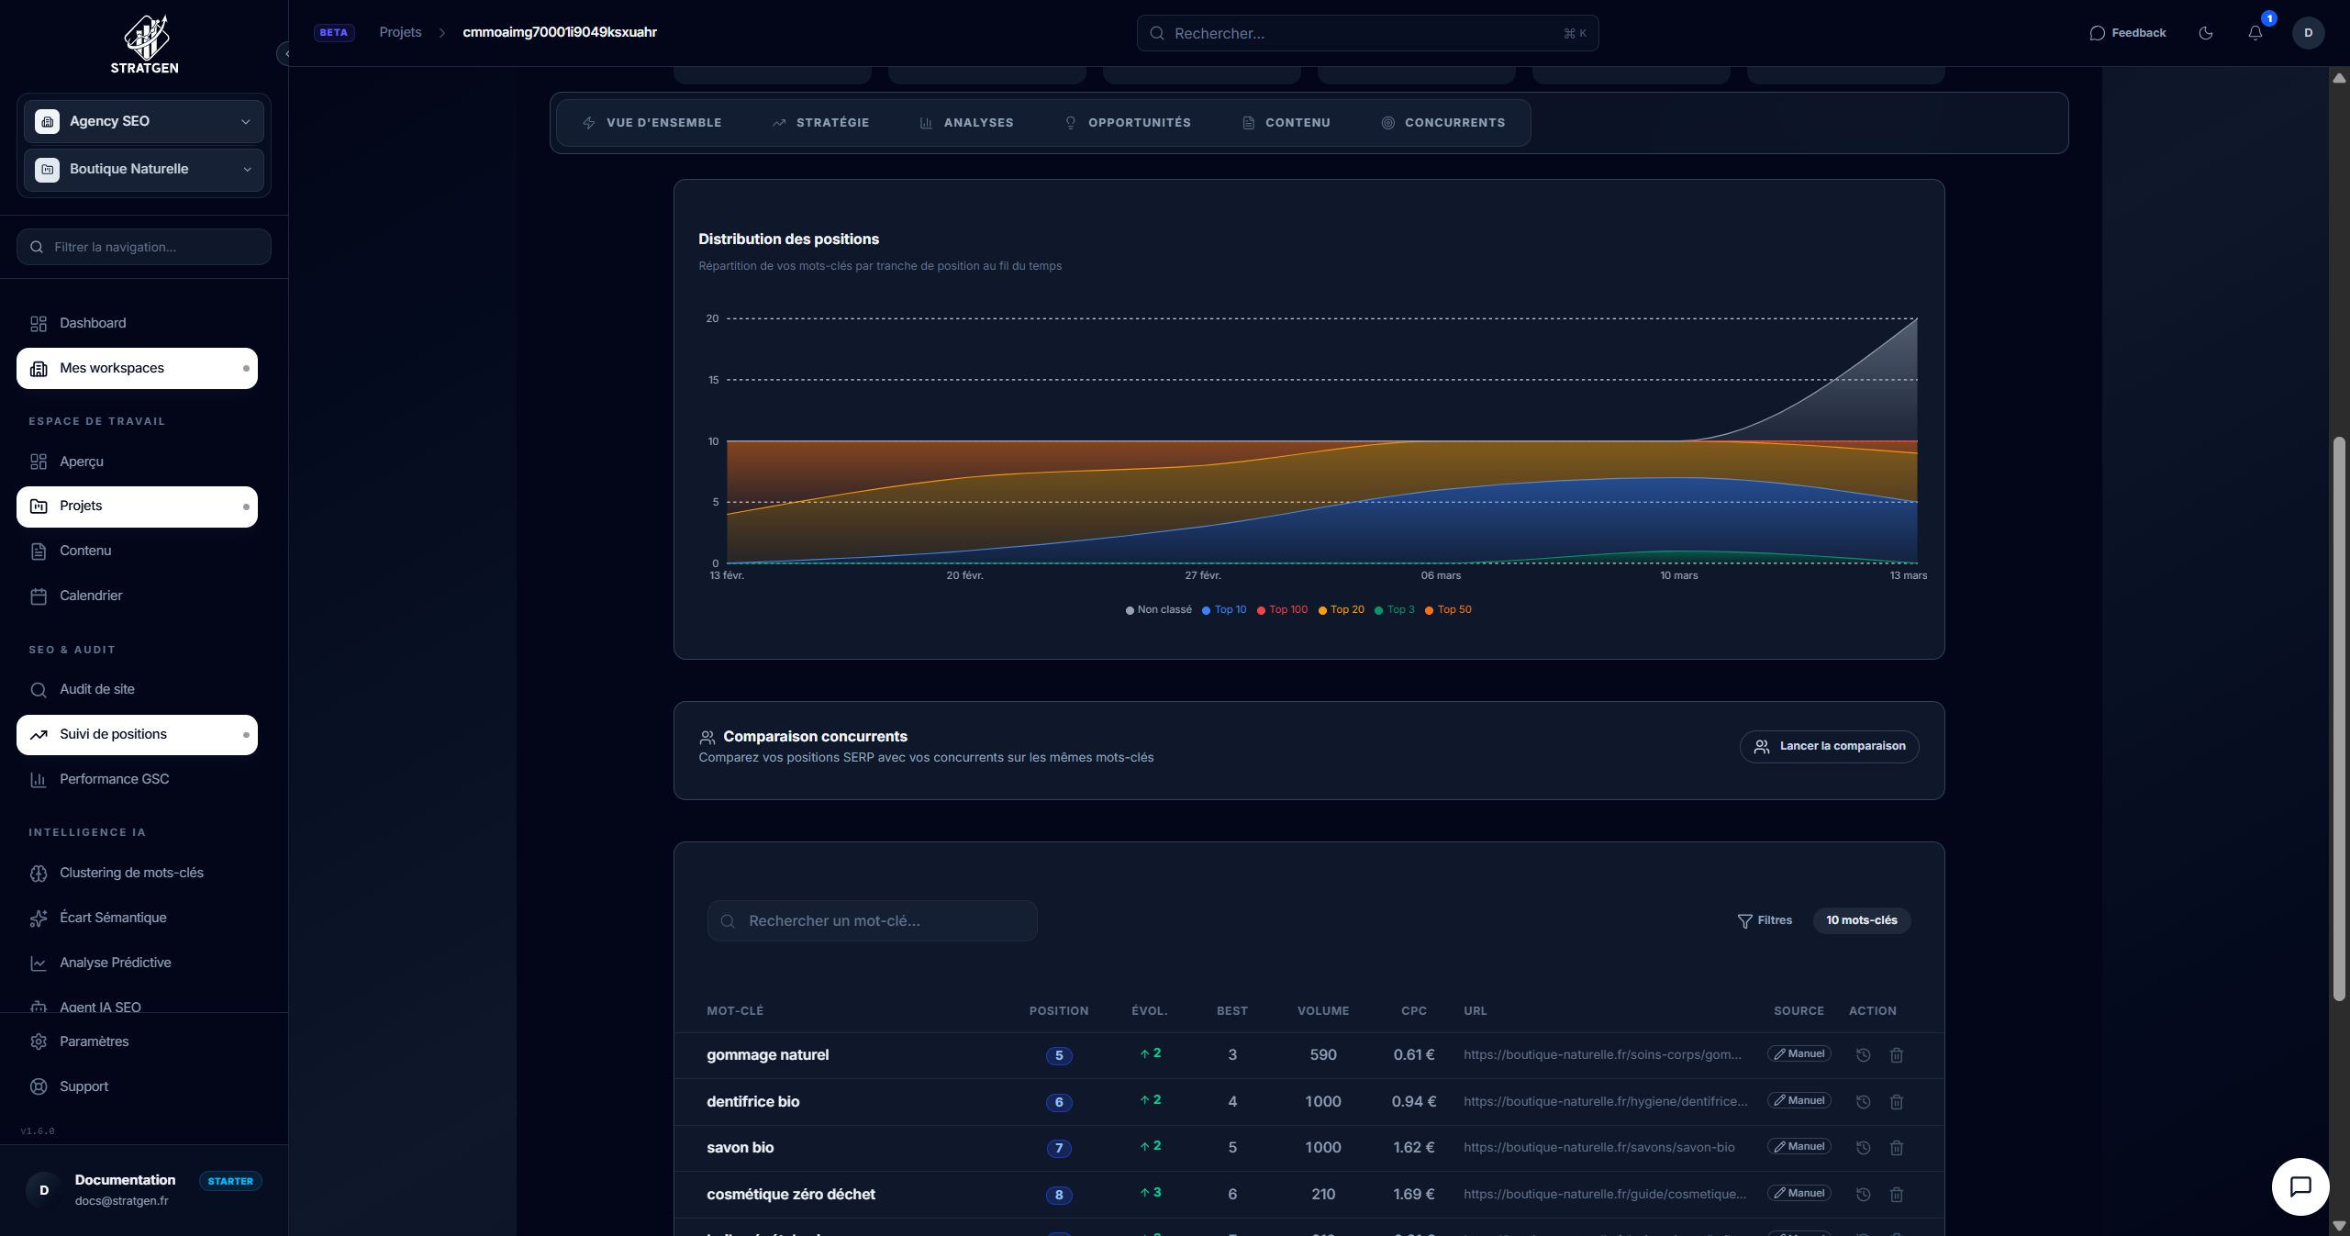Click Lancer la comparaison button
2350x1236 pixels.
coord(1829,746)
